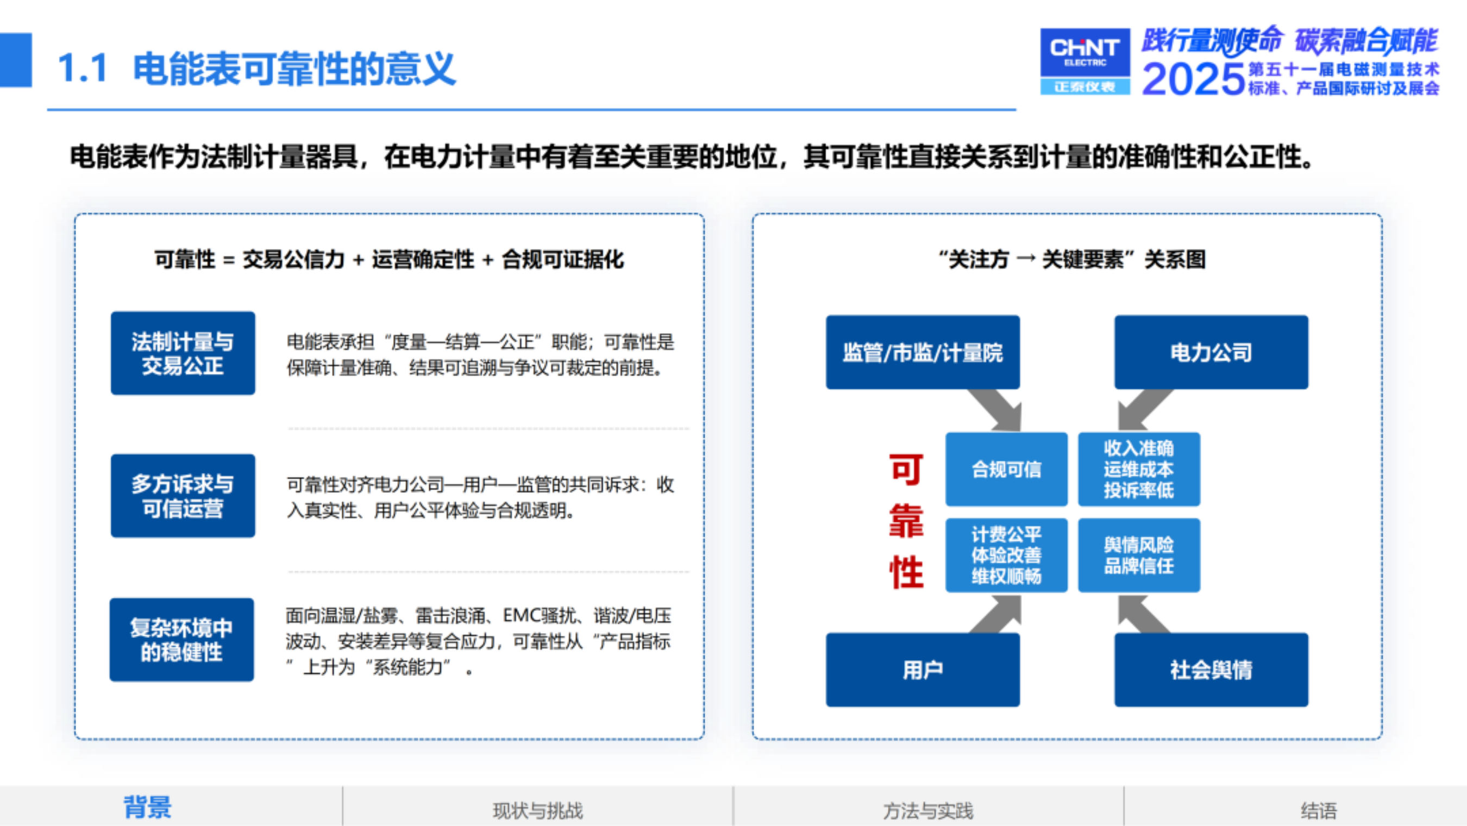Click the 计费公平 体验改善 维权顺畅 tile
The width and height of the screenshot is (1467, 826).
[x=1006, y=555]
